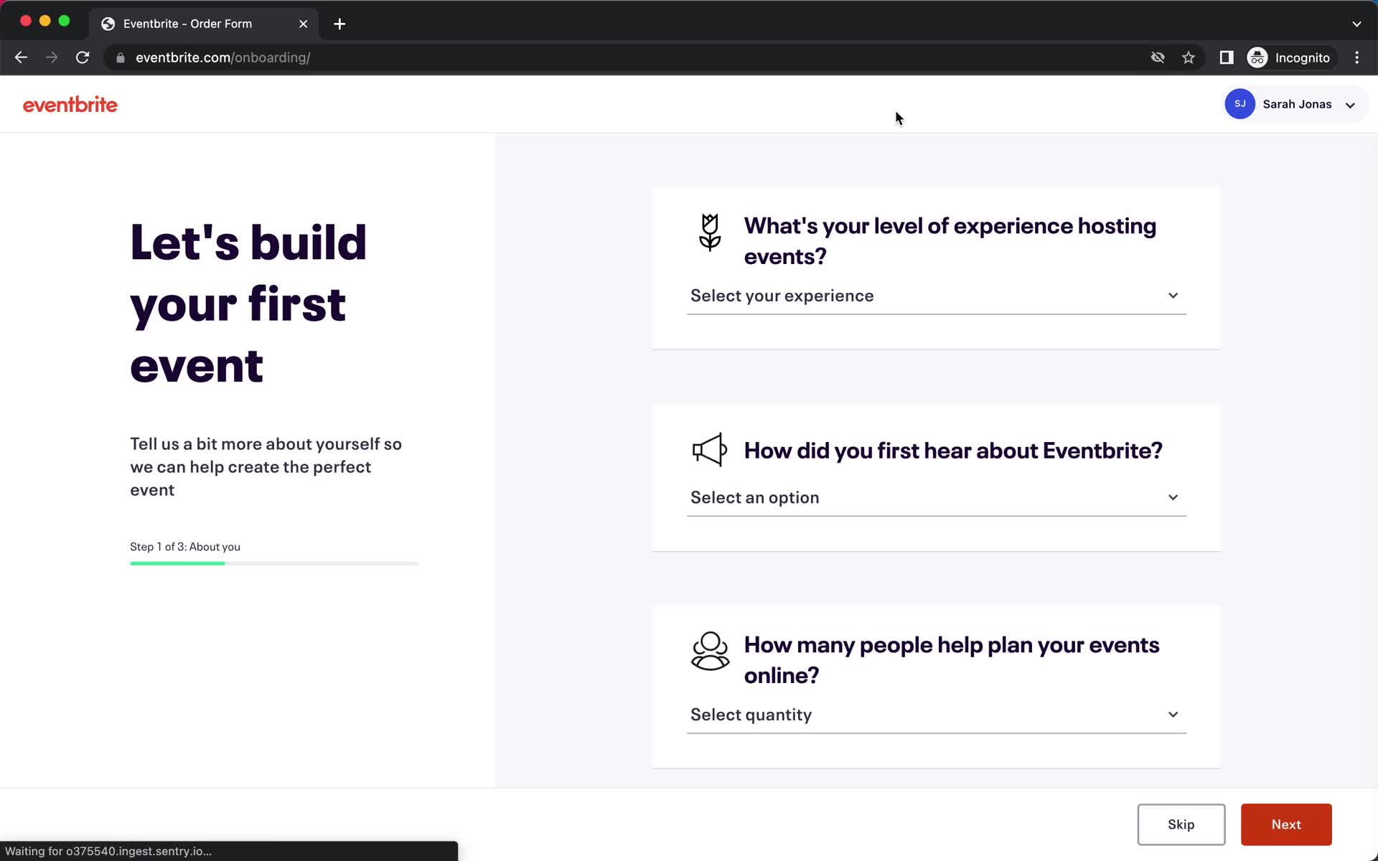Click the Let's build your first event heading

point(248,304)
